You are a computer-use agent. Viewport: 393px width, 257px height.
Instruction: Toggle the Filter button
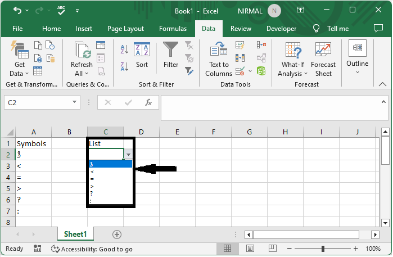(x=171, y=55)
